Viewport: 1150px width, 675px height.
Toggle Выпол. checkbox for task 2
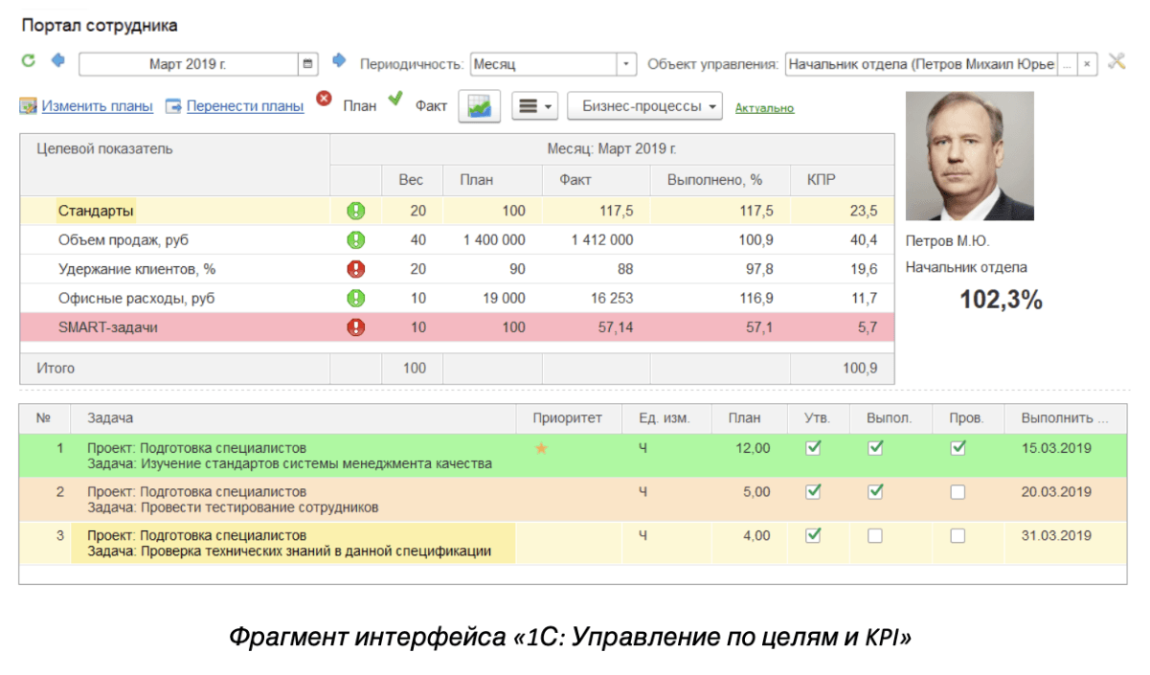(875, 491)
